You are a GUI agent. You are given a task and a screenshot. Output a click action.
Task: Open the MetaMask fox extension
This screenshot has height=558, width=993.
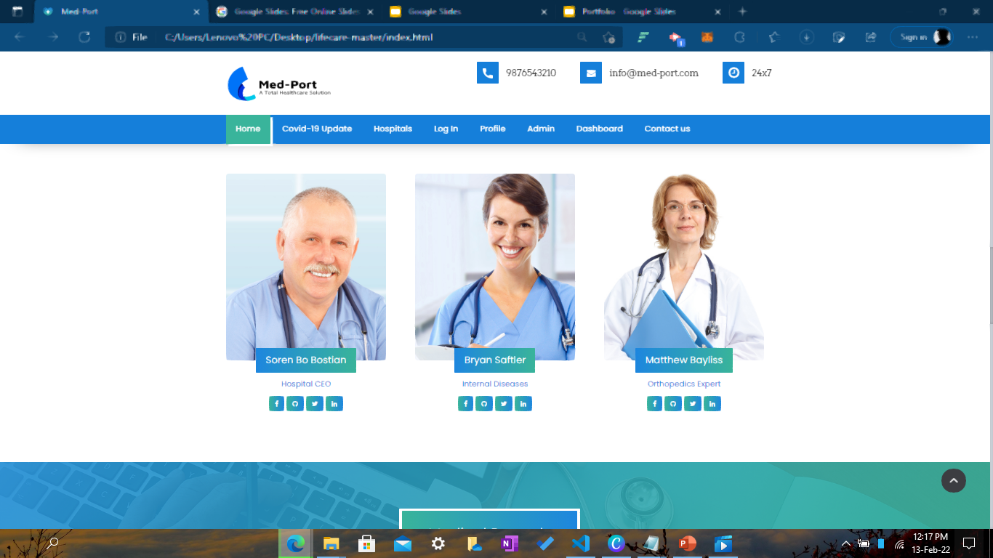click(x=707, y=37)
